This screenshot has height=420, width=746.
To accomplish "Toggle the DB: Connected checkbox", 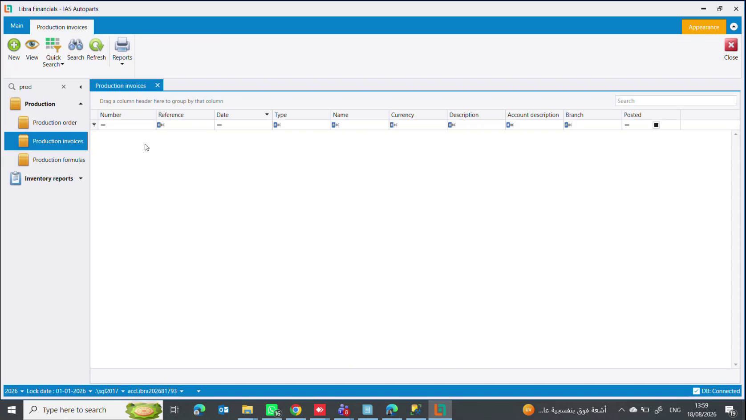I will (x=696, y=391).
